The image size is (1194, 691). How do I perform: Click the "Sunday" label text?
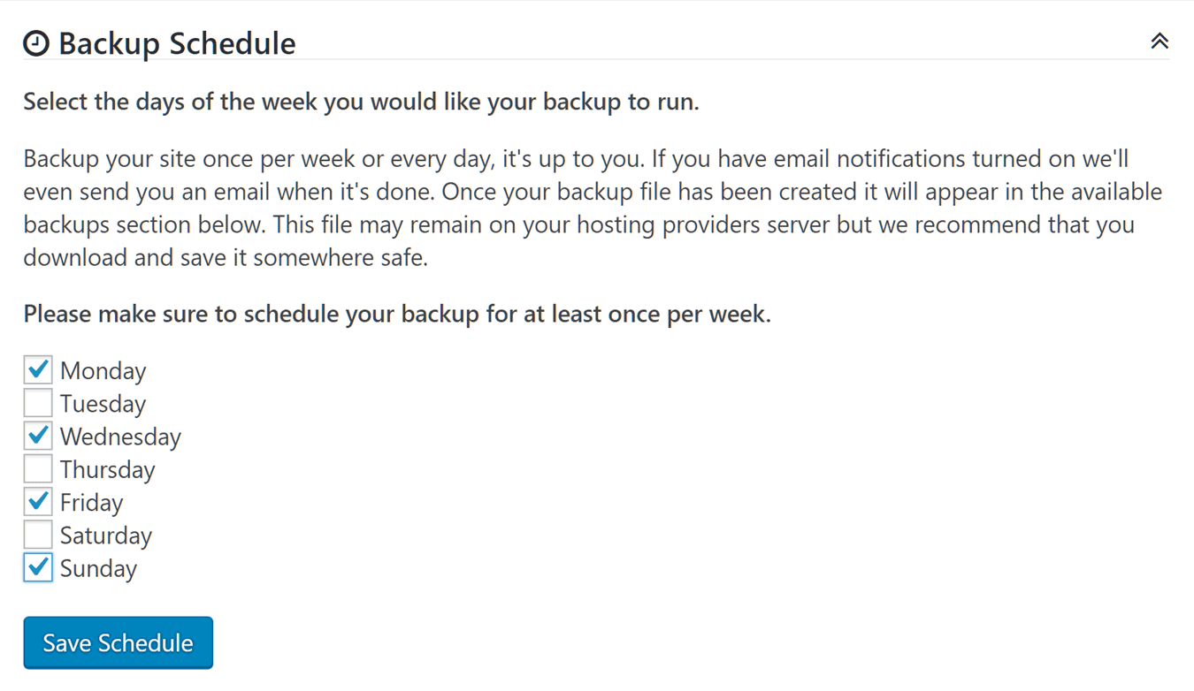[98, 568]
